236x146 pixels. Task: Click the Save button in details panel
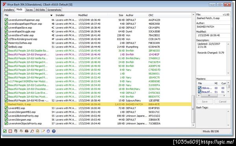click(x=205, y=102)
